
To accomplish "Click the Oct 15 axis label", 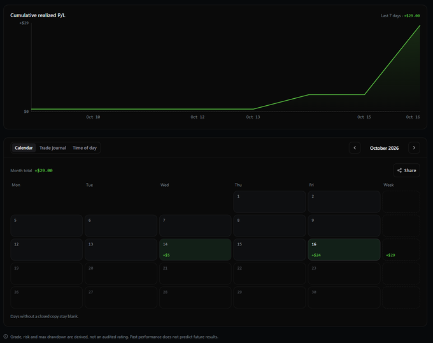I will point(364,117).
